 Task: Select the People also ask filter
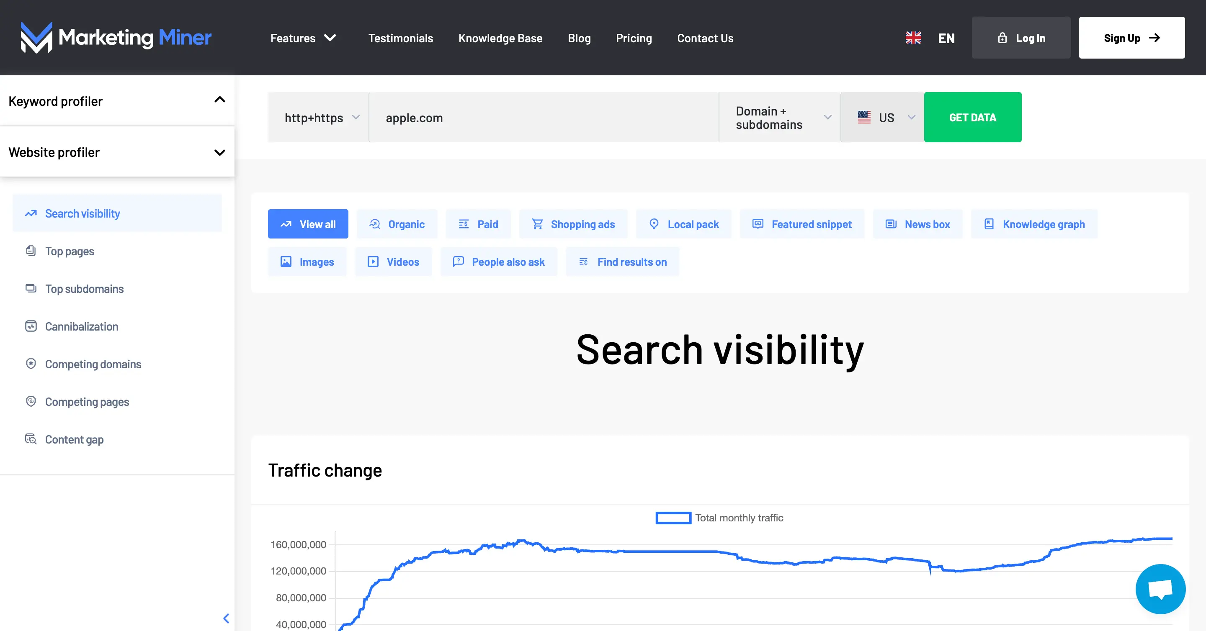(x=499, y=262)
